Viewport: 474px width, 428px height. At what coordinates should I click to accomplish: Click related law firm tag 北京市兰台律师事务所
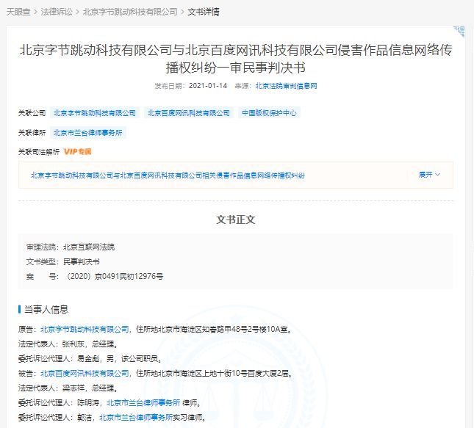click(89, 133)
